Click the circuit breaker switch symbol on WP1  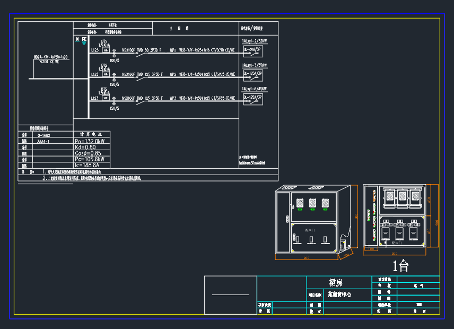coord(142,55)
